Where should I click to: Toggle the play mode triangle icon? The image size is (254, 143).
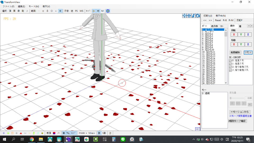pos(94,11)
